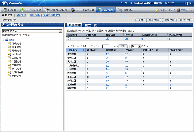
Task: Switch to the 機器一覧 tab
Action: point(91,25)
